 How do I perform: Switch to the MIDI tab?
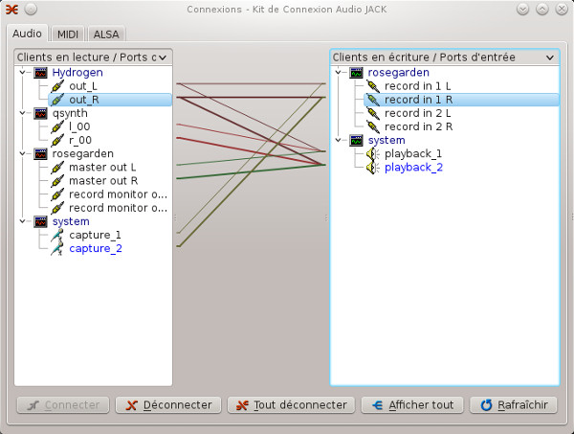point(68,34)
